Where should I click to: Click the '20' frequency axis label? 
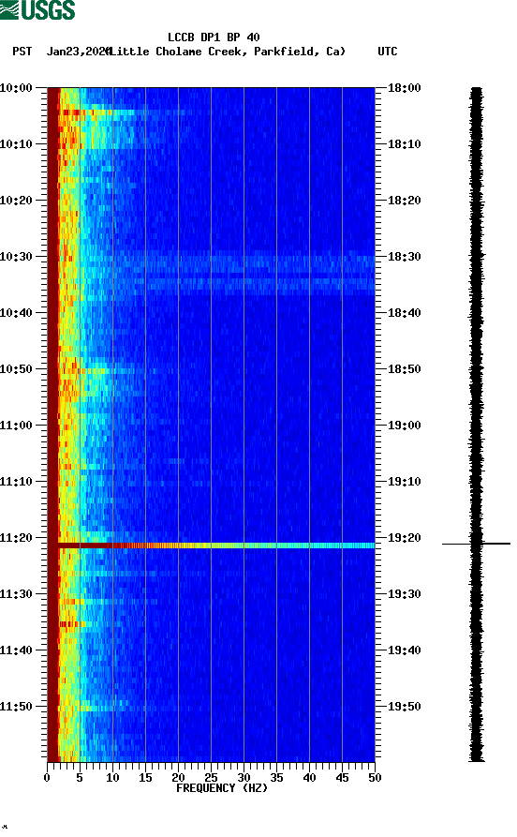coord(178,778)
